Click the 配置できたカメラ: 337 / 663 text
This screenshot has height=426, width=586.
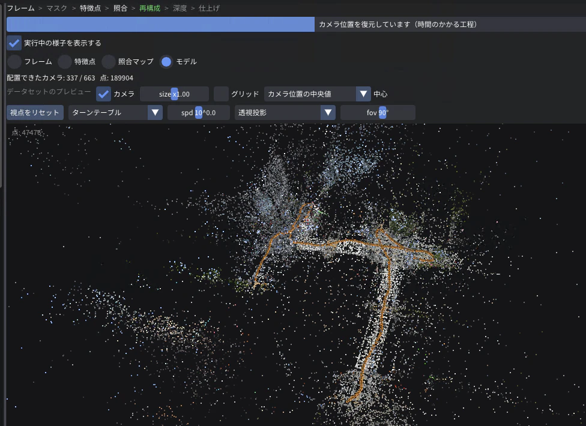pos(51,78)
